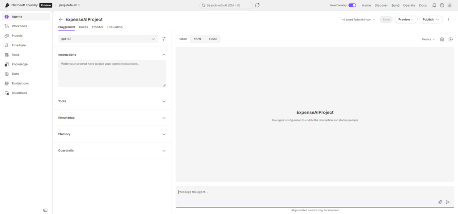The image size is (458, 214).
Task: Switch to the Traces tab
Action: click(83, 27)
